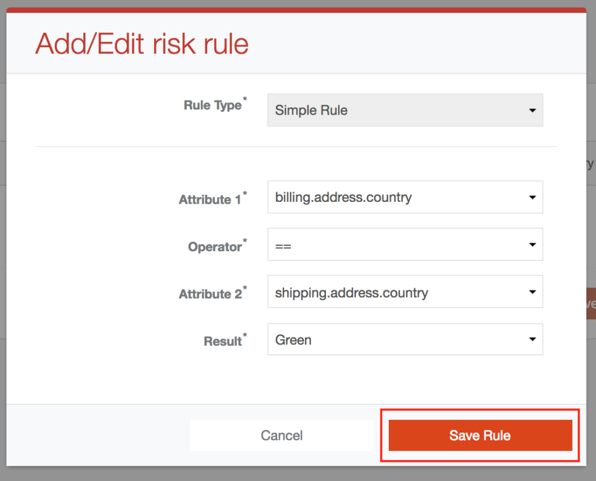
Task: Click the Operator label
Action: (218, 246)
